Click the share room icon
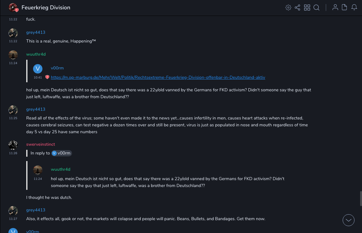The height and width of the screenshot is (233, 362). 297,8
